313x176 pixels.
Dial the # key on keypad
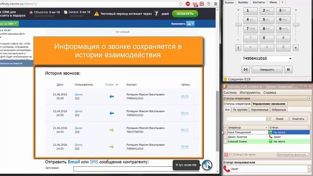(283, 38)
